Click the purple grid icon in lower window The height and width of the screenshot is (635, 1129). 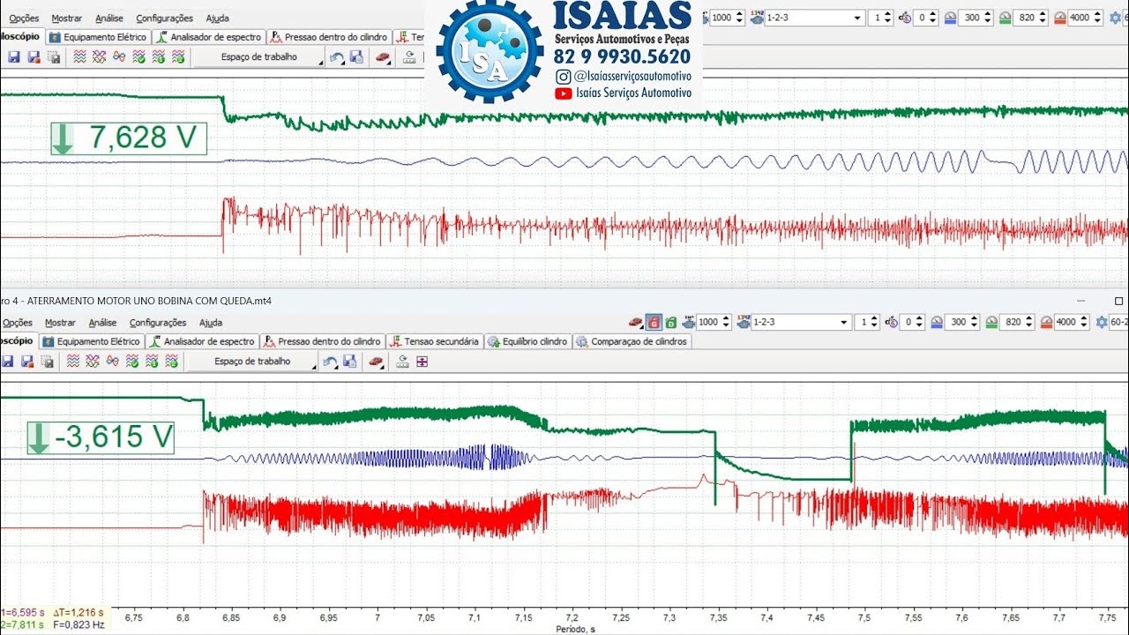point(422,361)
